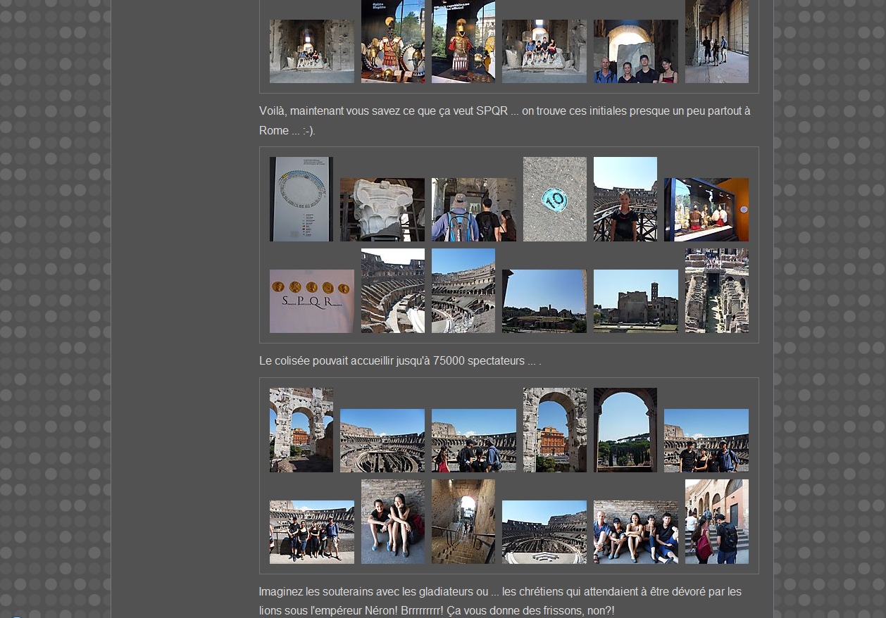Screen dimensions: 886x618
Task: Click the four-person portrait under the arch
Action: (x=635, y=51)
